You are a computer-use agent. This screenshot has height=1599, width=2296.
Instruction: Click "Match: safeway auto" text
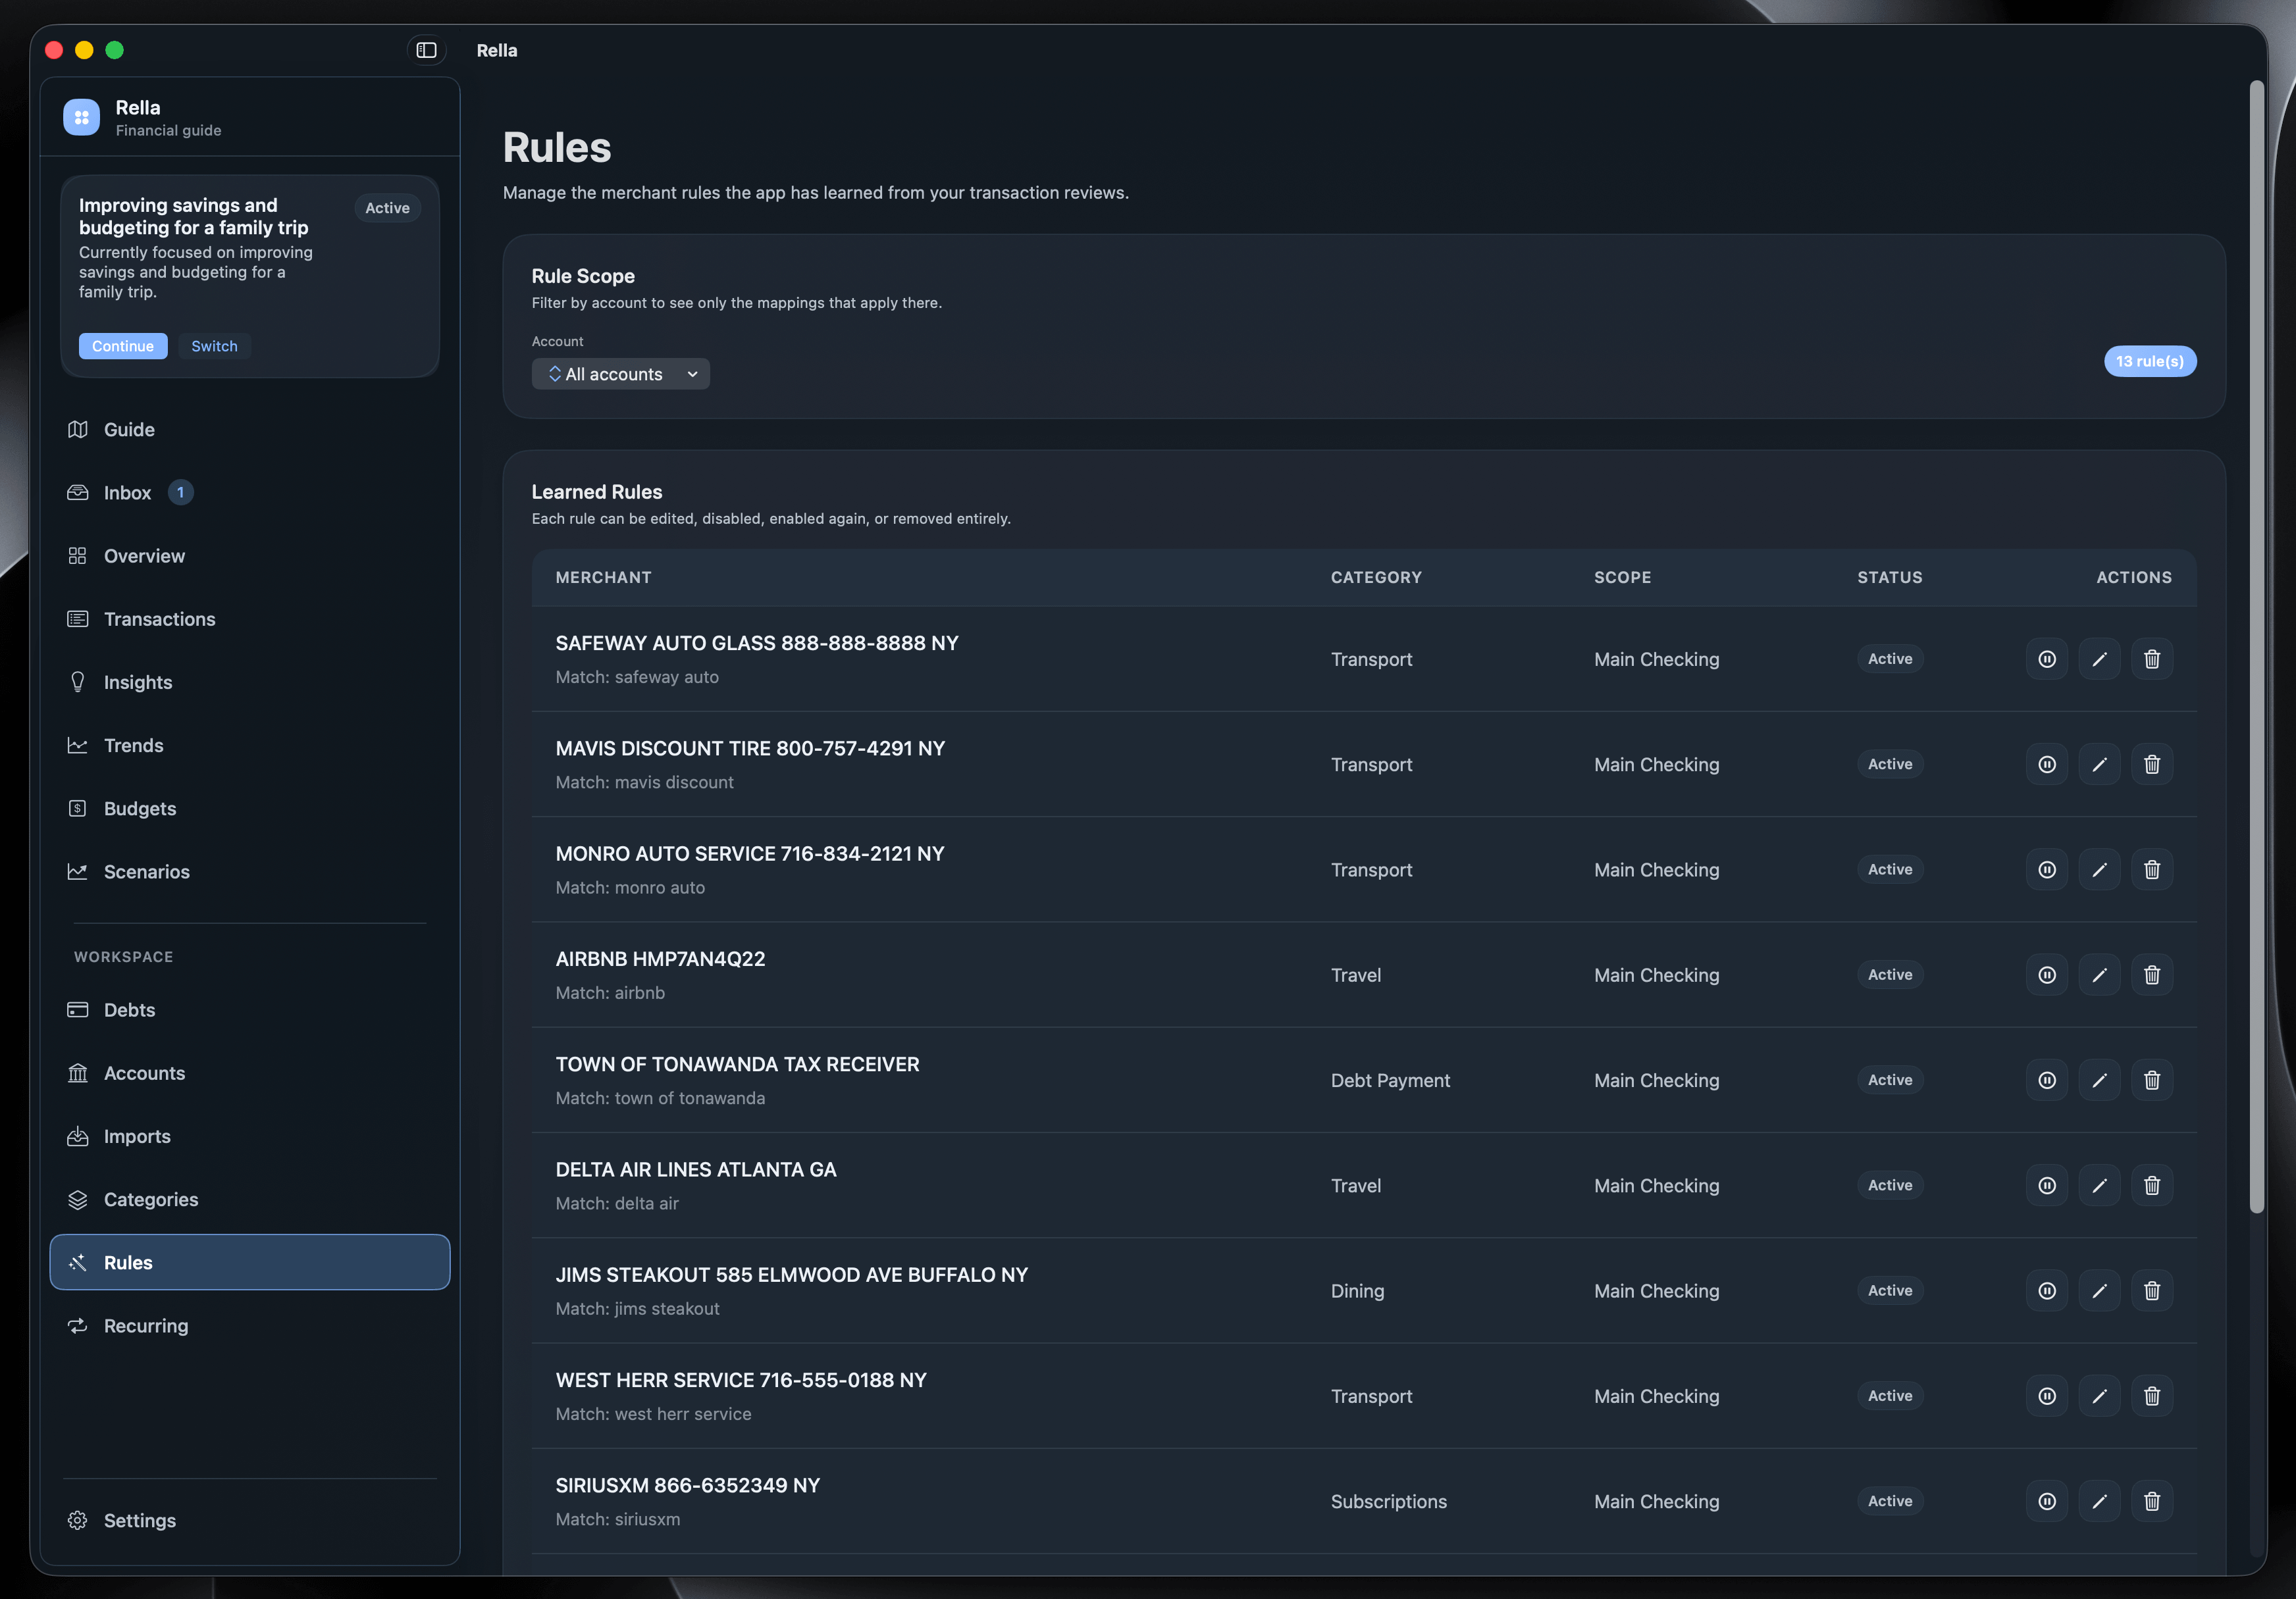click(637, 676)
